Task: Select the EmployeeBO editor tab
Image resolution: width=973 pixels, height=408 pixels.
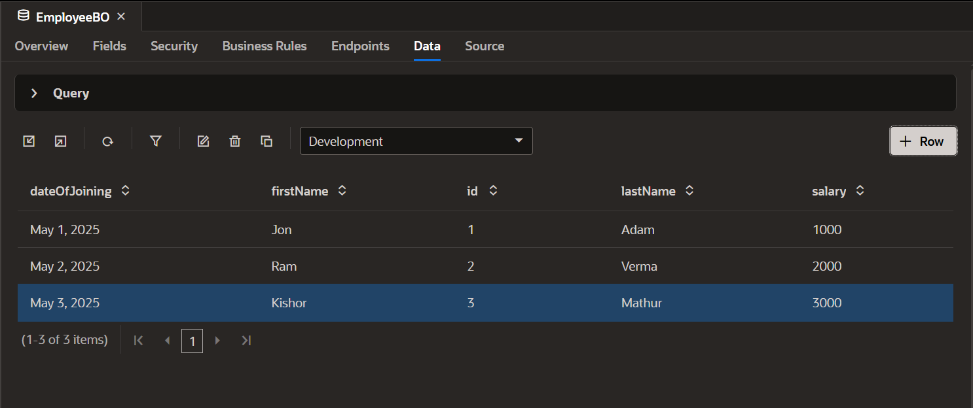Action: click(71, 17)
